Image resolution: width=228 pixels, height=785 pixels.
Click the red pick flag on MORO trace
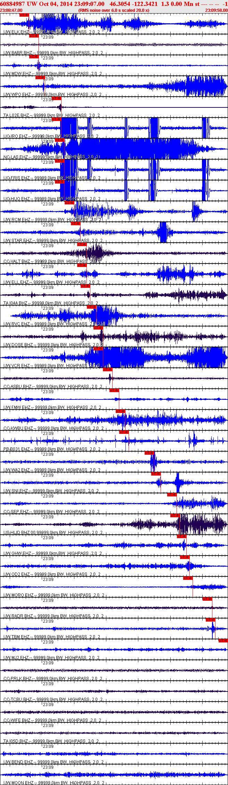pos(188,578)
